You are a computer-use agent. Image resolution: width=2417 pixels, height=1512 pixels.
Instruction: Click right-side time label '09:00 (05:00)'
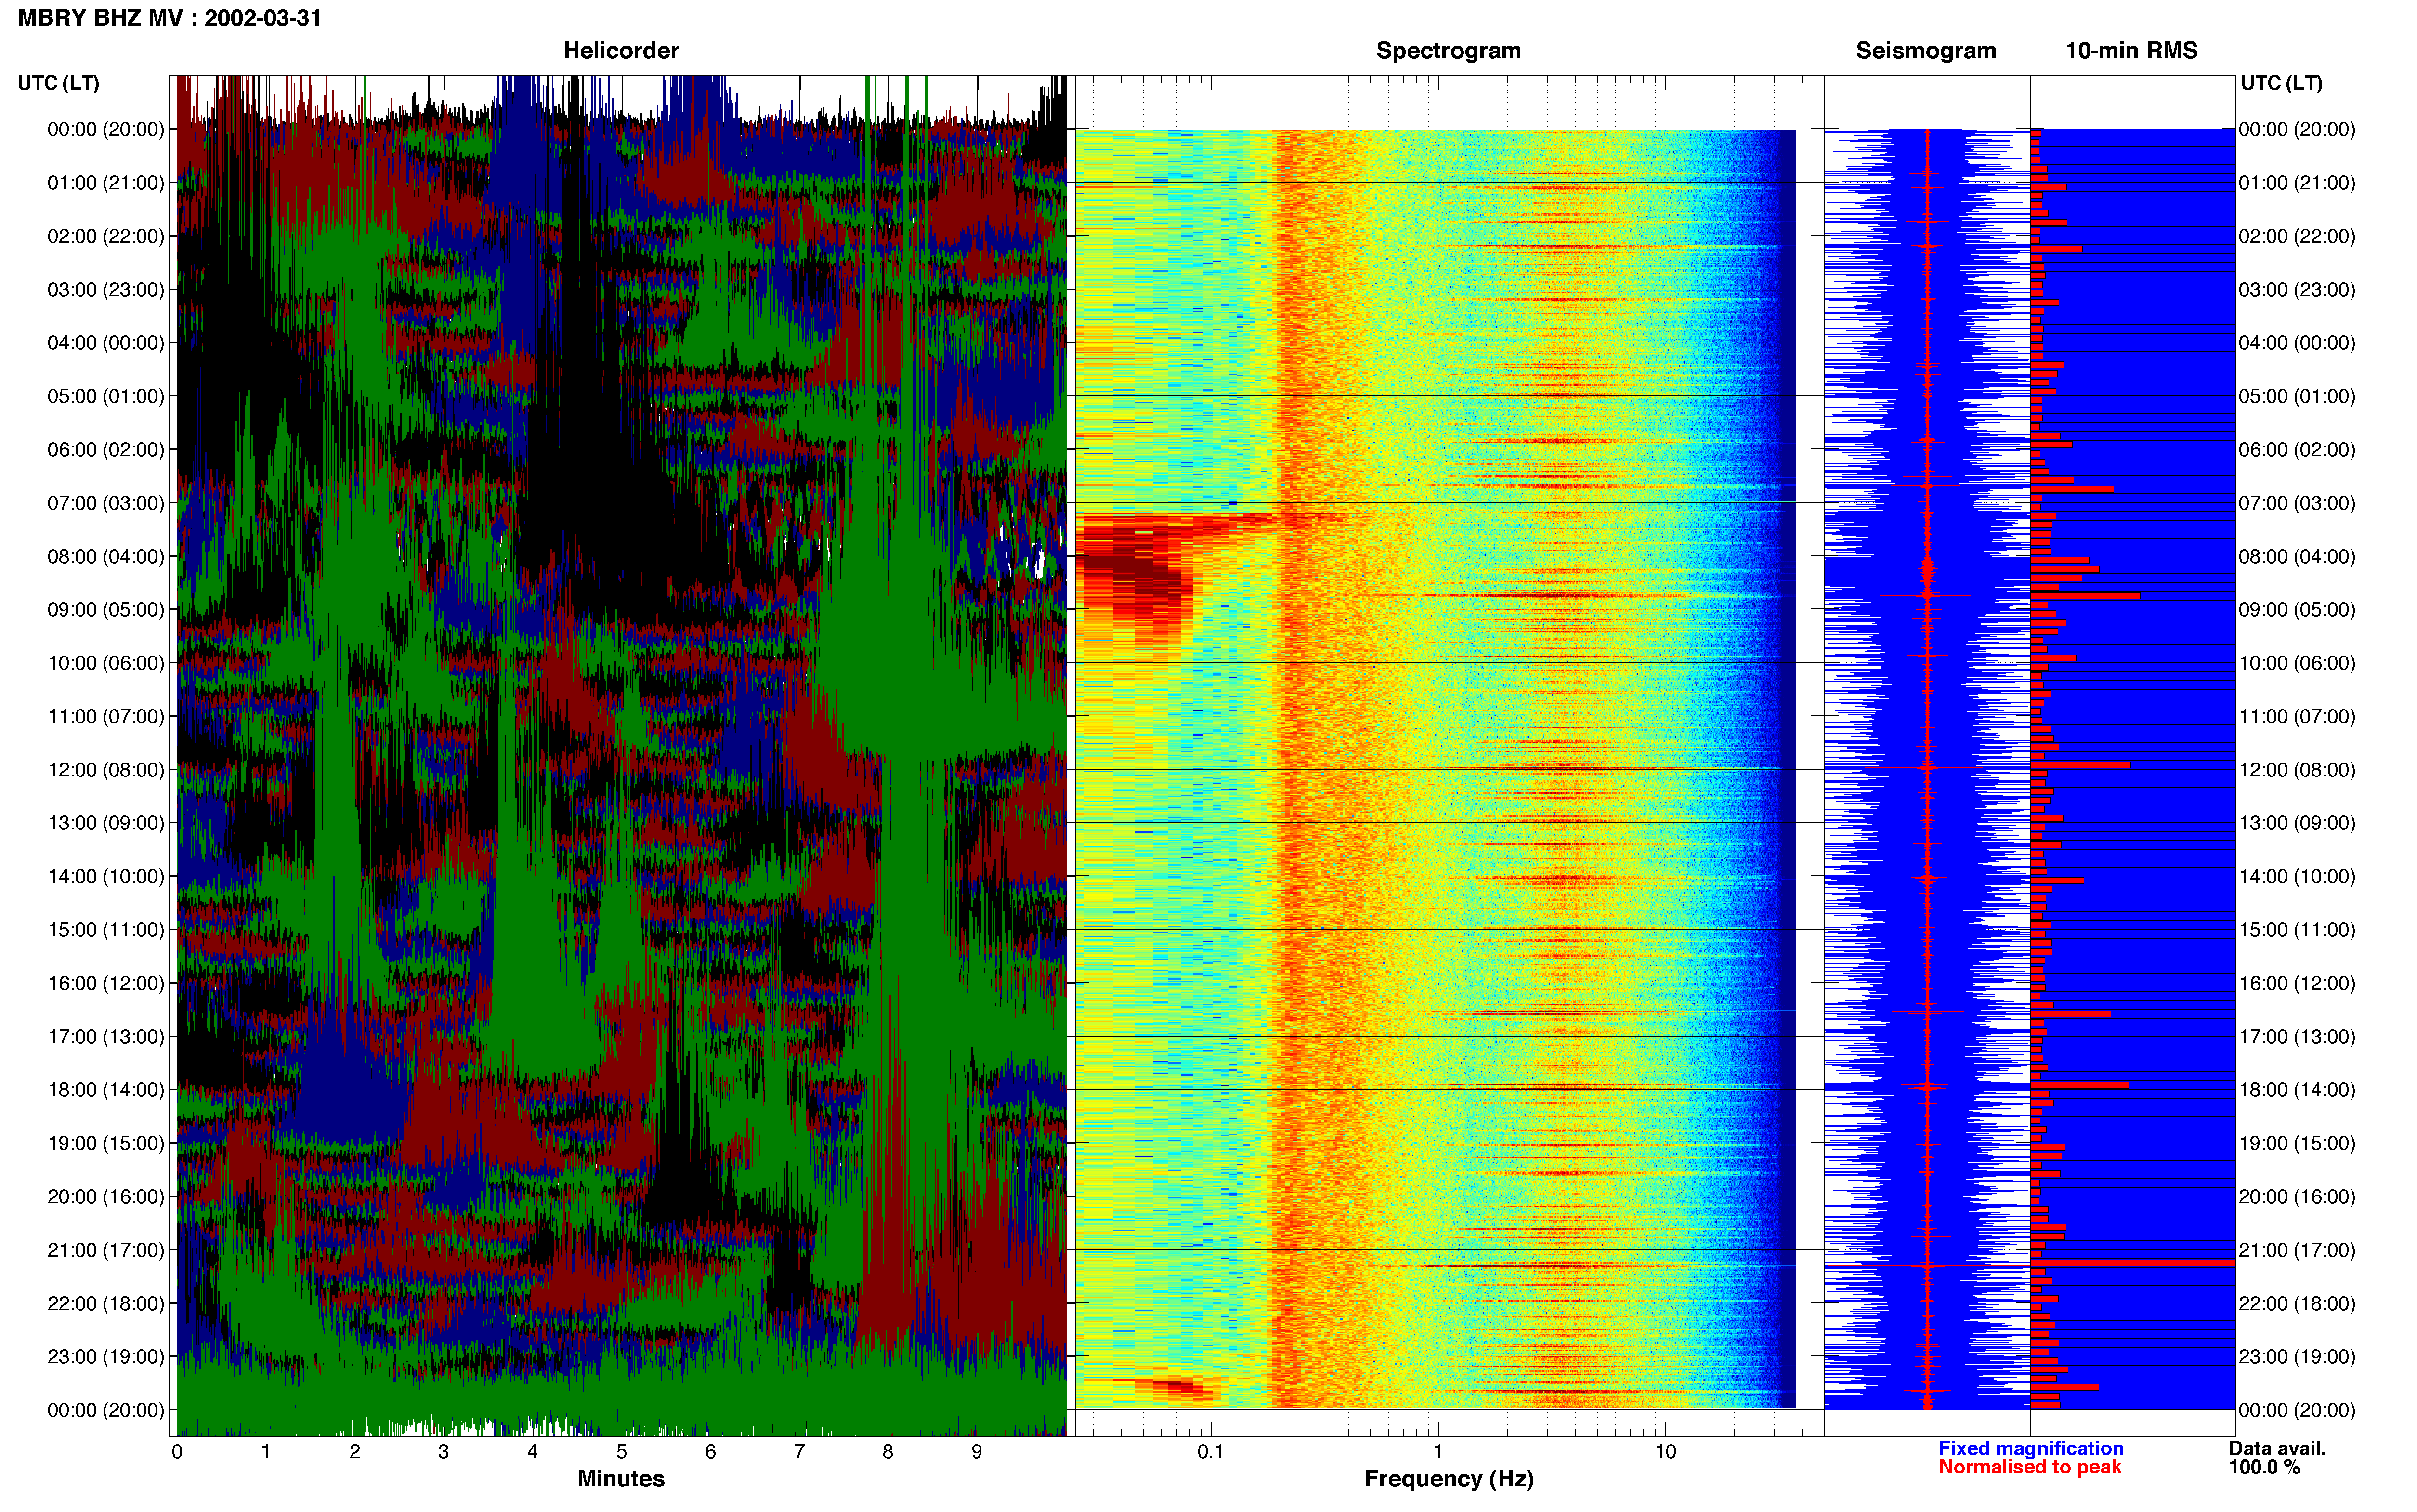click(2297, 610)
